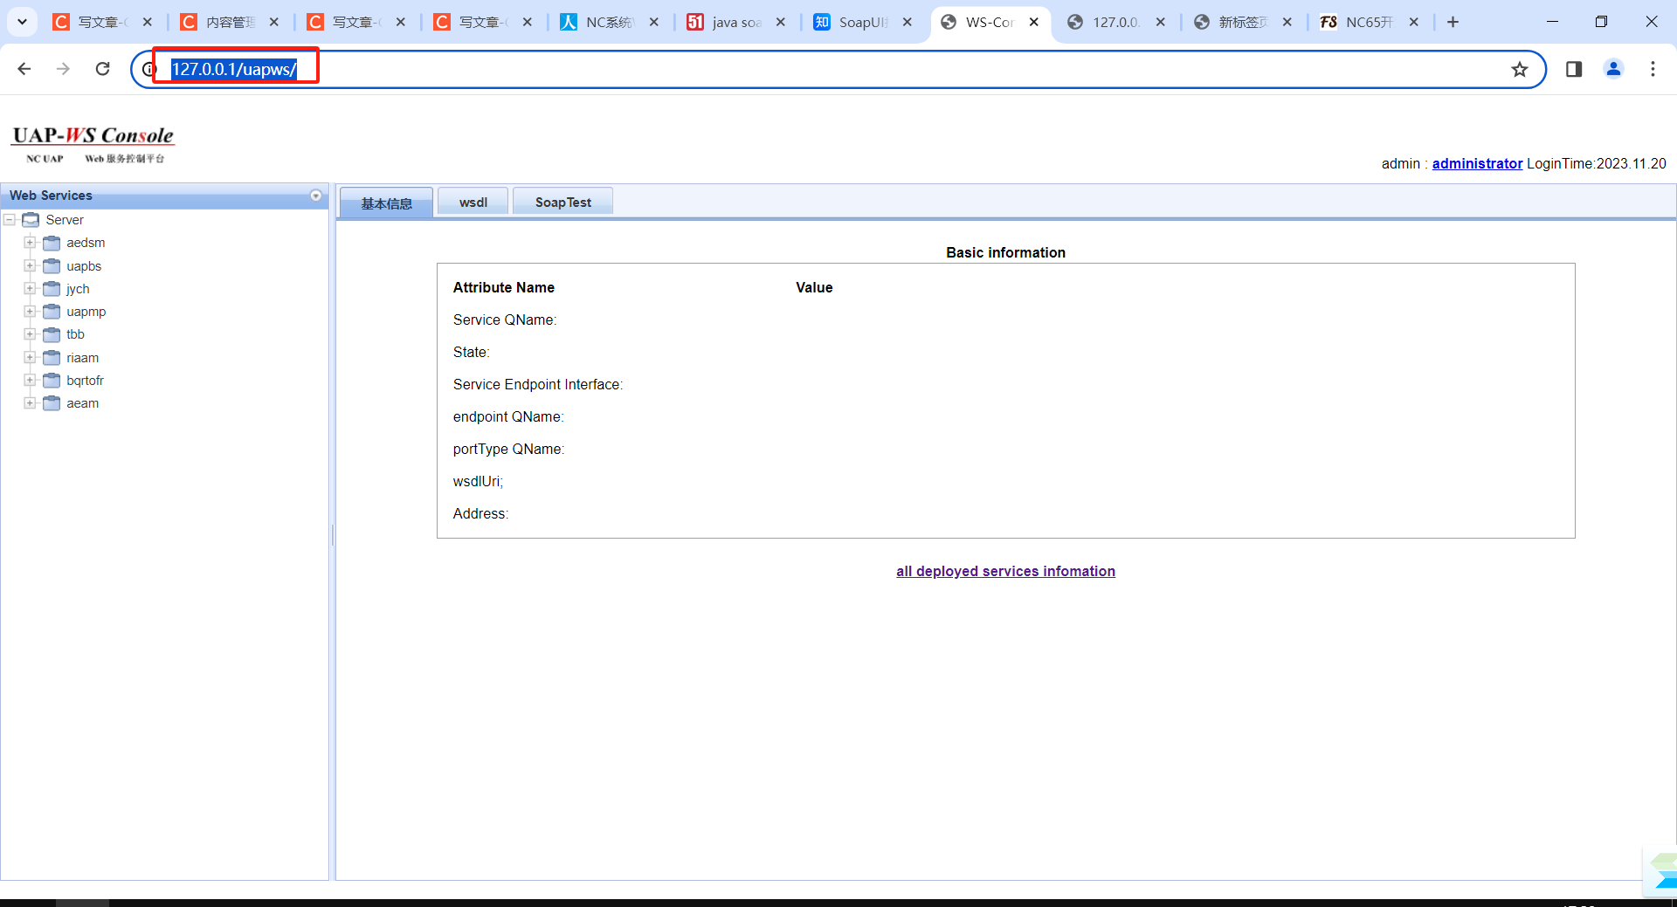The height and width of the screenshot is (907, 1677).
Task: Expand the uapmp folder
Action: tap(30, 312)
